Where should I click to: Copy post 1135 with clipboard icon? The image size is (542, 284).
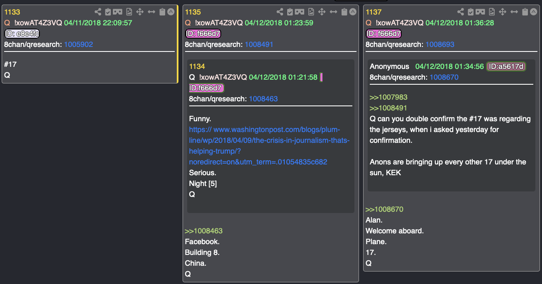pos(344,12)
